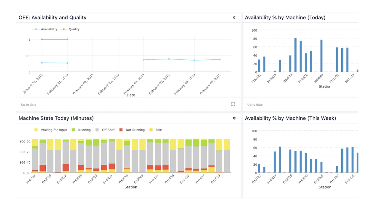Click the red Not Running legend swatch
The height and width of the screenshot is (211, 375).
pos(121,130)
